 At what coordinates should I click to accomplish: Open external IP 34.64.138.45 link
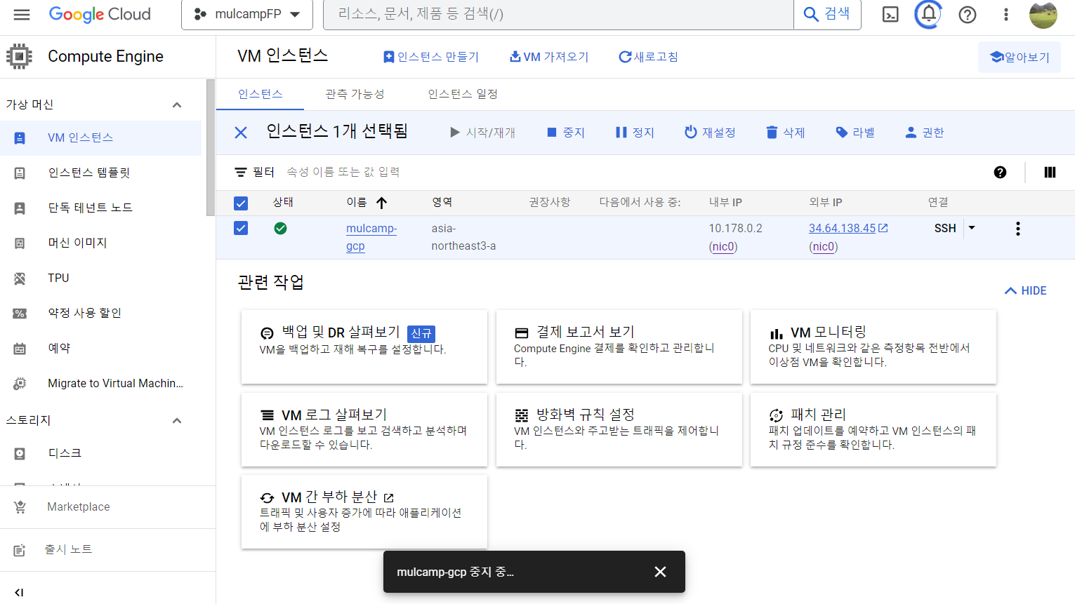(x=848, y=228)
